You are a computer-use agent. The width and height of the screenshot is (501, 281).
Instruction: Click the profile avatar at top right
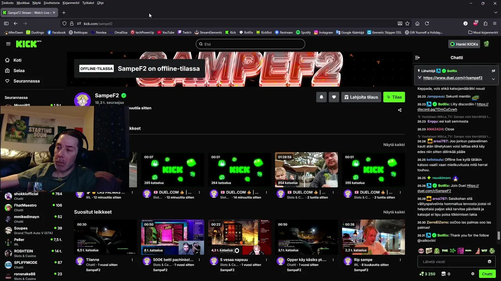[x=487, y=44]
